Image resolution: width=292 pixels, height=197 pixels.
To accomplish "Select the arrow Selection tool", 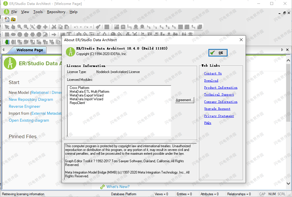I will (x=7, y=27).
